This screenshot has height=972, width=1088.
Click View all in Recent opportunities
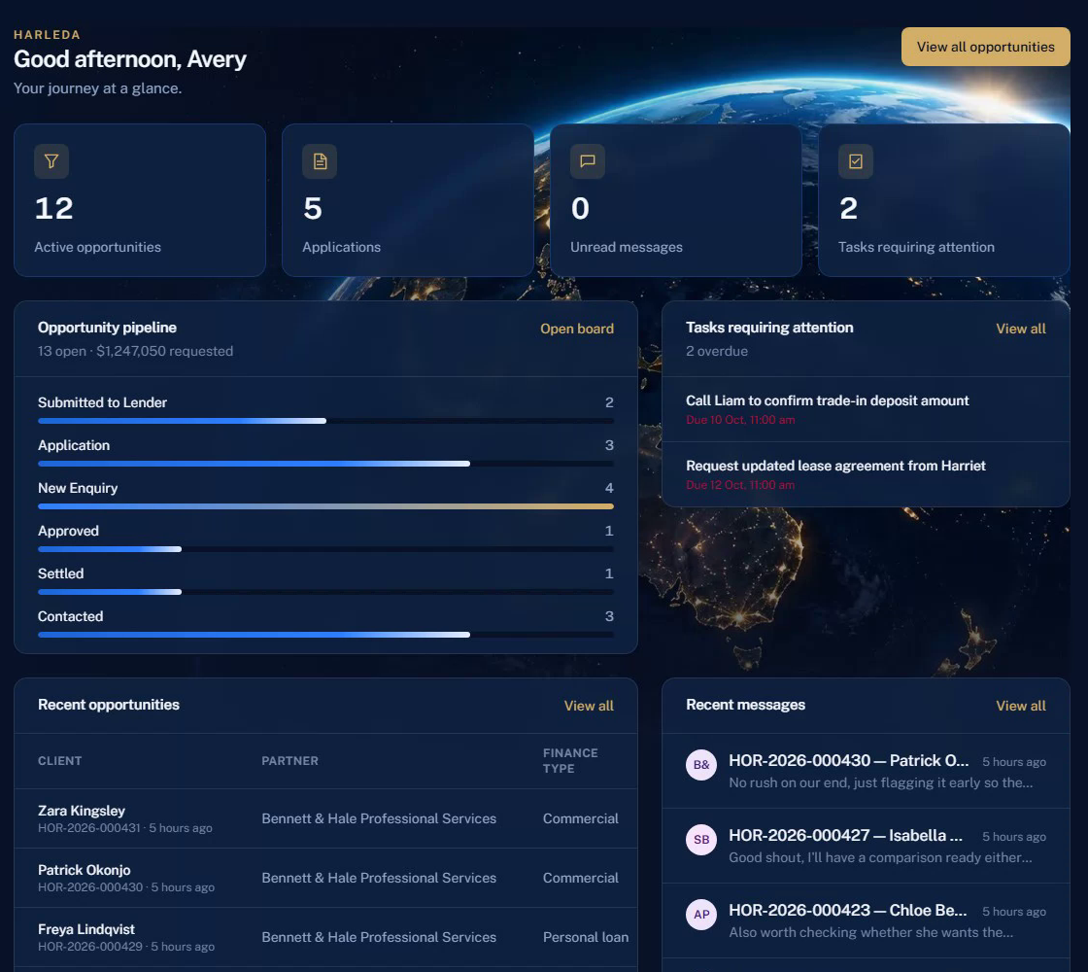589,706
